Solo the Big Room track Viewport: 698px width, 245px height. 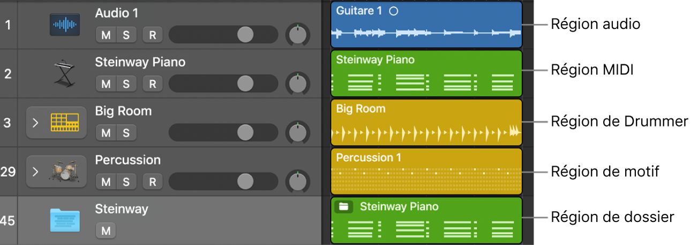tap(126, 133)
